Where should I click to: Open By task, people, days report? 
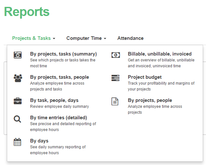(x=54, y=100)
